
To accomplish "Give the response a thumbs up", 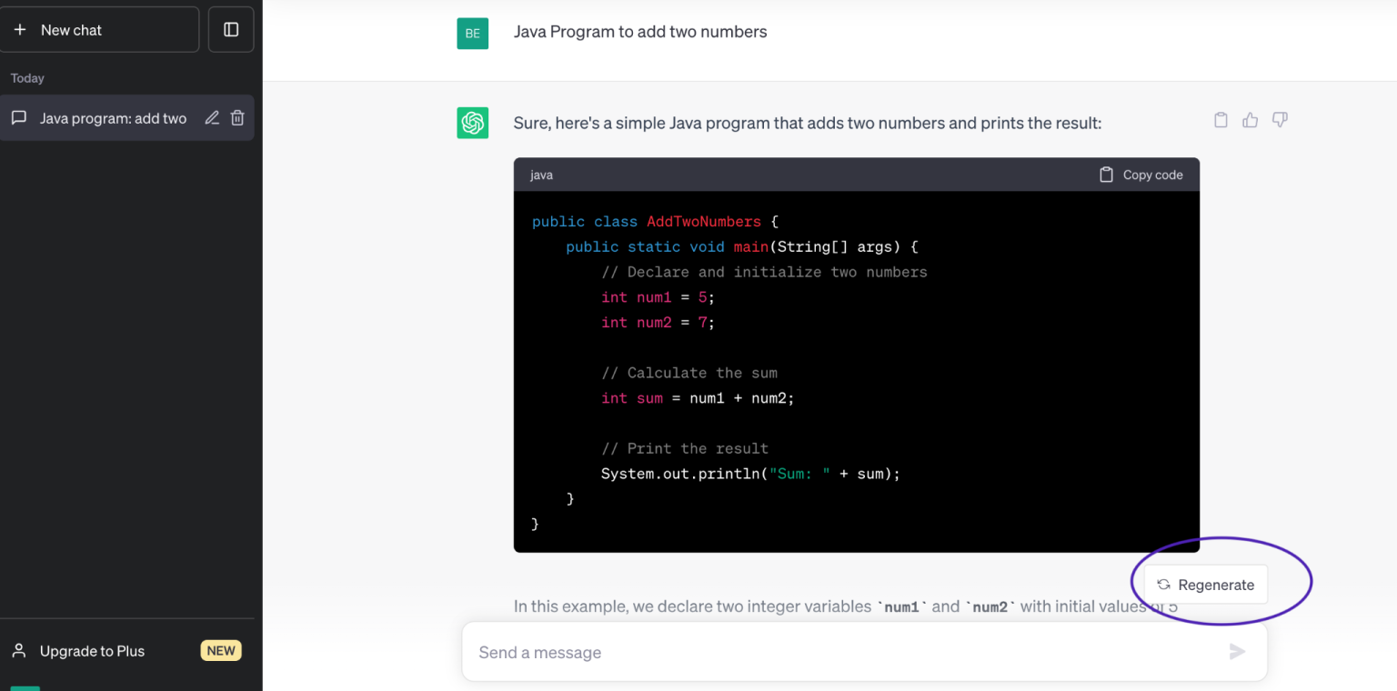I will coord(1250,119).
